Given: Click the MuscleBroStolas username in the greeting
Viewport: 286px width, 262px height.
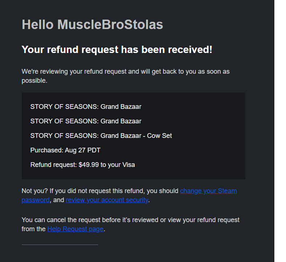Looking at the screenshot, I should (110, 25).
